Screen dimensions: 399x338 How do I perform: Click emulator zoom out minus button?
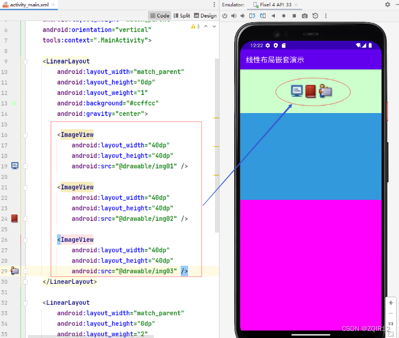point(391,314)
